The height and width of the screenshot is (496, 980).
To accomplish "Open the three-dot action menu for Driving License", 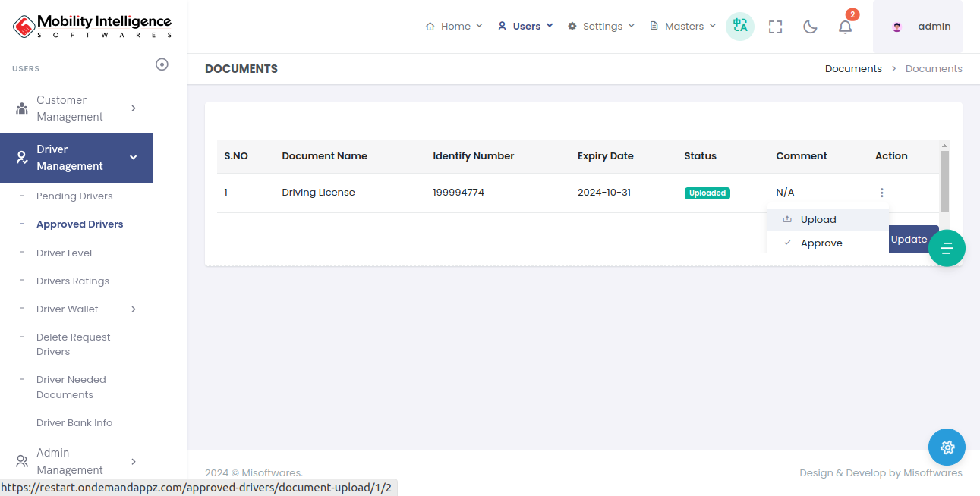I will [881, 193].
